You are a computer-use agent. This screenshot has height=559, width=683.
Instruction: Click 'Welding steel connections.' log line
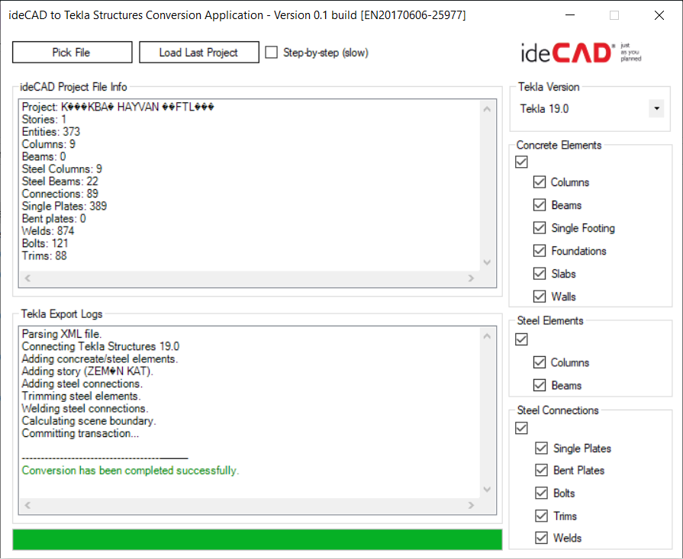[x=85, y=408]
